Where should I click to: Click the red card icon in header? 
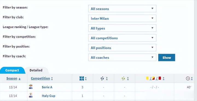[160, 78]
